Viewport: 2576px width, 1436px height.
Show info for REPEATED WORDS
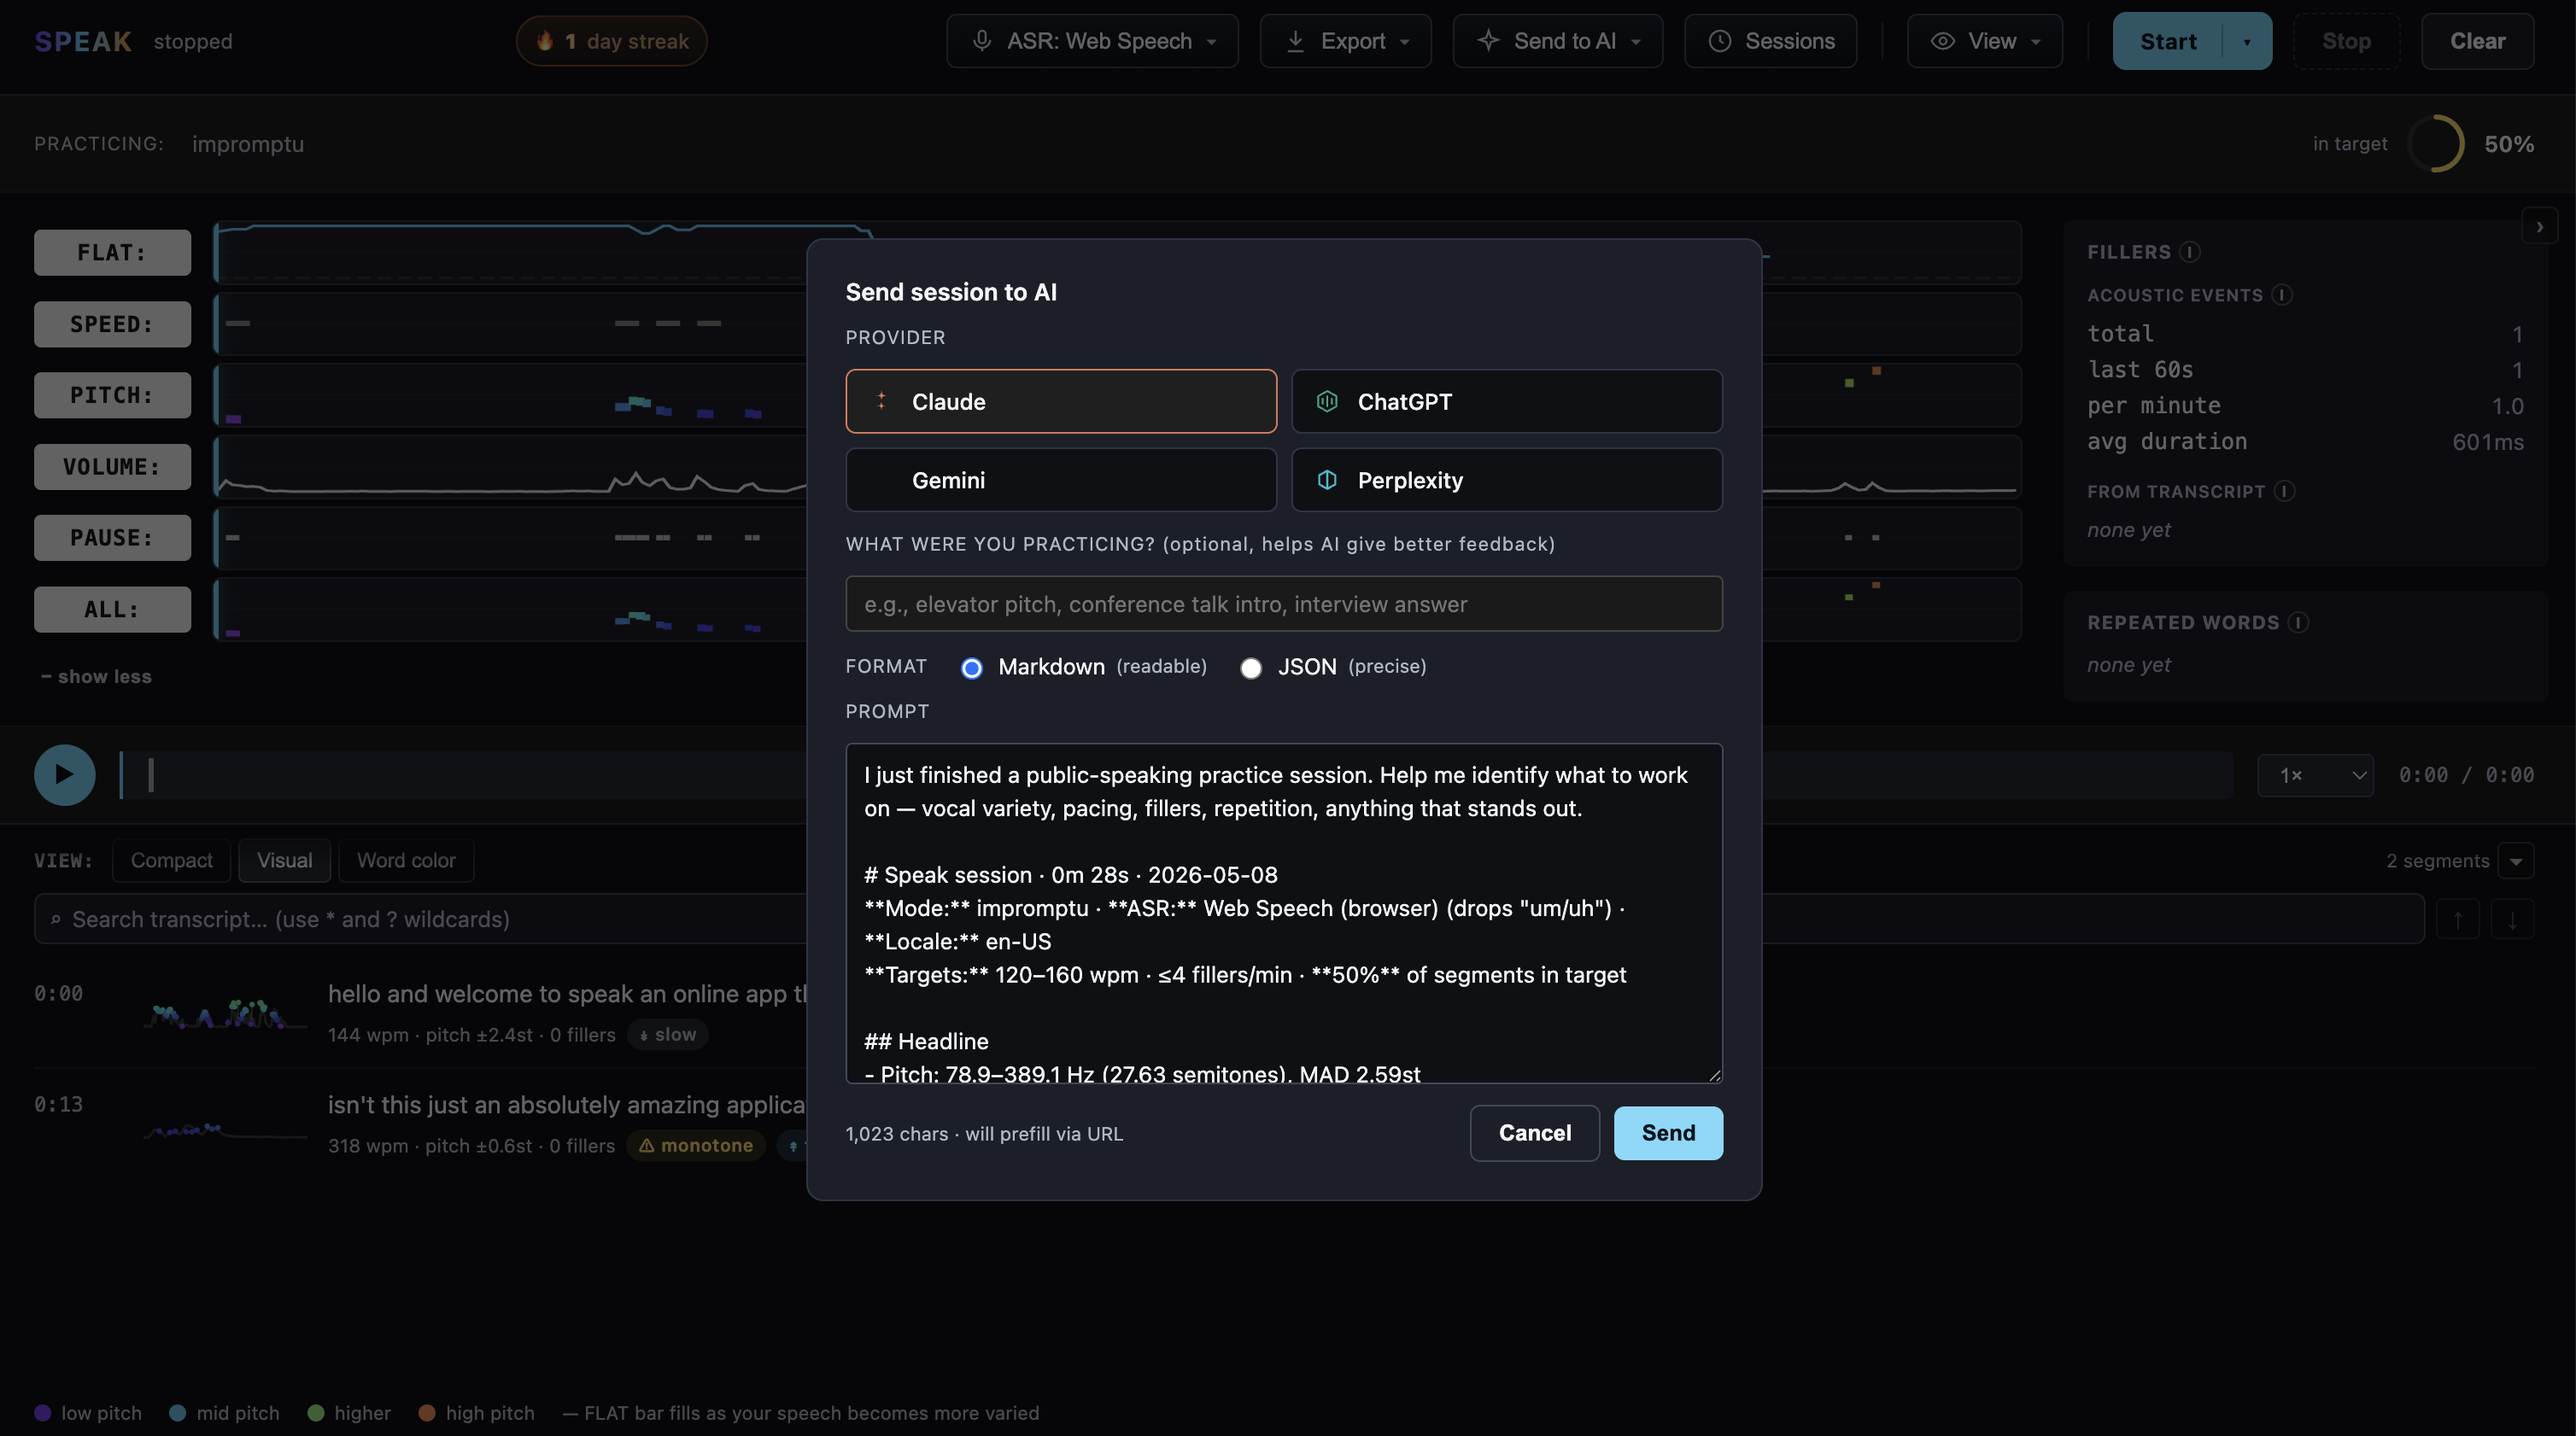point(2298,622)
